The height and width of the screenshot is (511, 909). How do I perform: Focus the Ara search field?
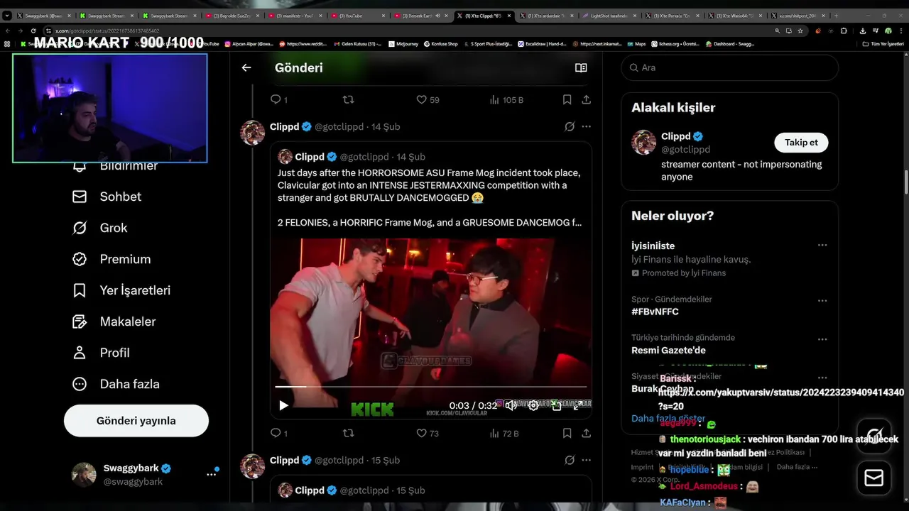[x=730, y=67]
